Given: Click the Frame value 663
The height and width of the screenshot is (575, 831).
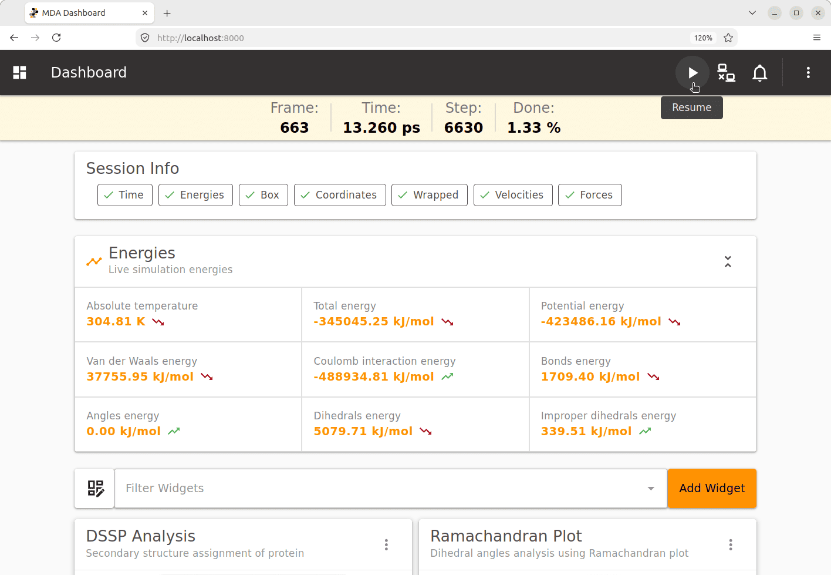Looking at the screenshot, I should (295, 127).
